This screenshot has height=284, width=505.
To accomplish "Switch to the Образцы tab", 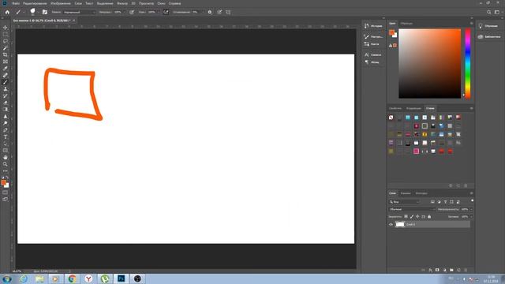I will 406,23.
